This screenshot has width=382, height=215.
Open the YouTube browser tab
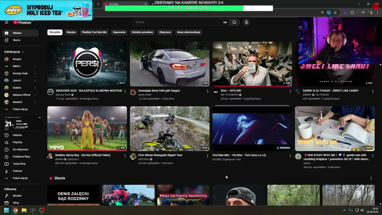(125, 4)
